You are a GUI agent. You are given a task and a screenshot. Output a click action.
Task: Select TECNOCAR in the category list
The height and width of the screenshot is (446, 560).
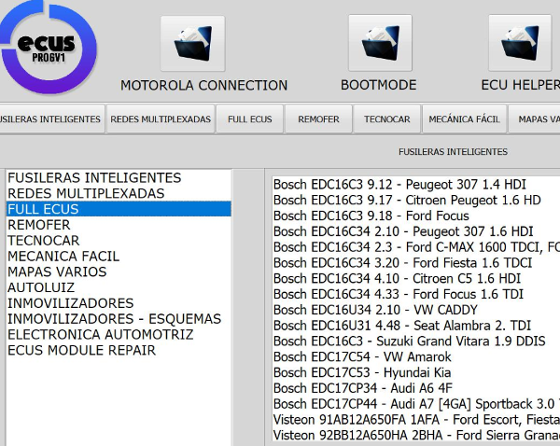click(119, 241)
